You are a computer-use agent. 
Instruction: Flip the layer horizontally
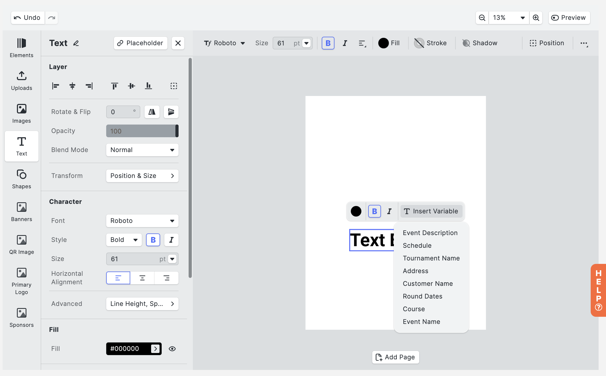[x=152, y=112]
